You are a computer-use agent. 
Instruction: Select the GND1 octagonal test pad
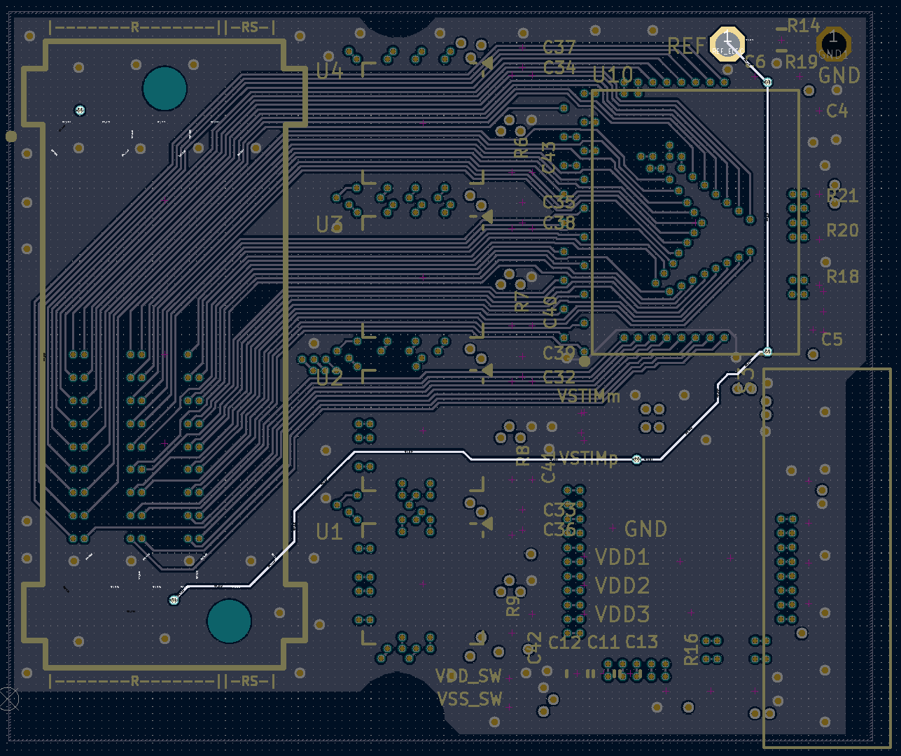point(833,44)
